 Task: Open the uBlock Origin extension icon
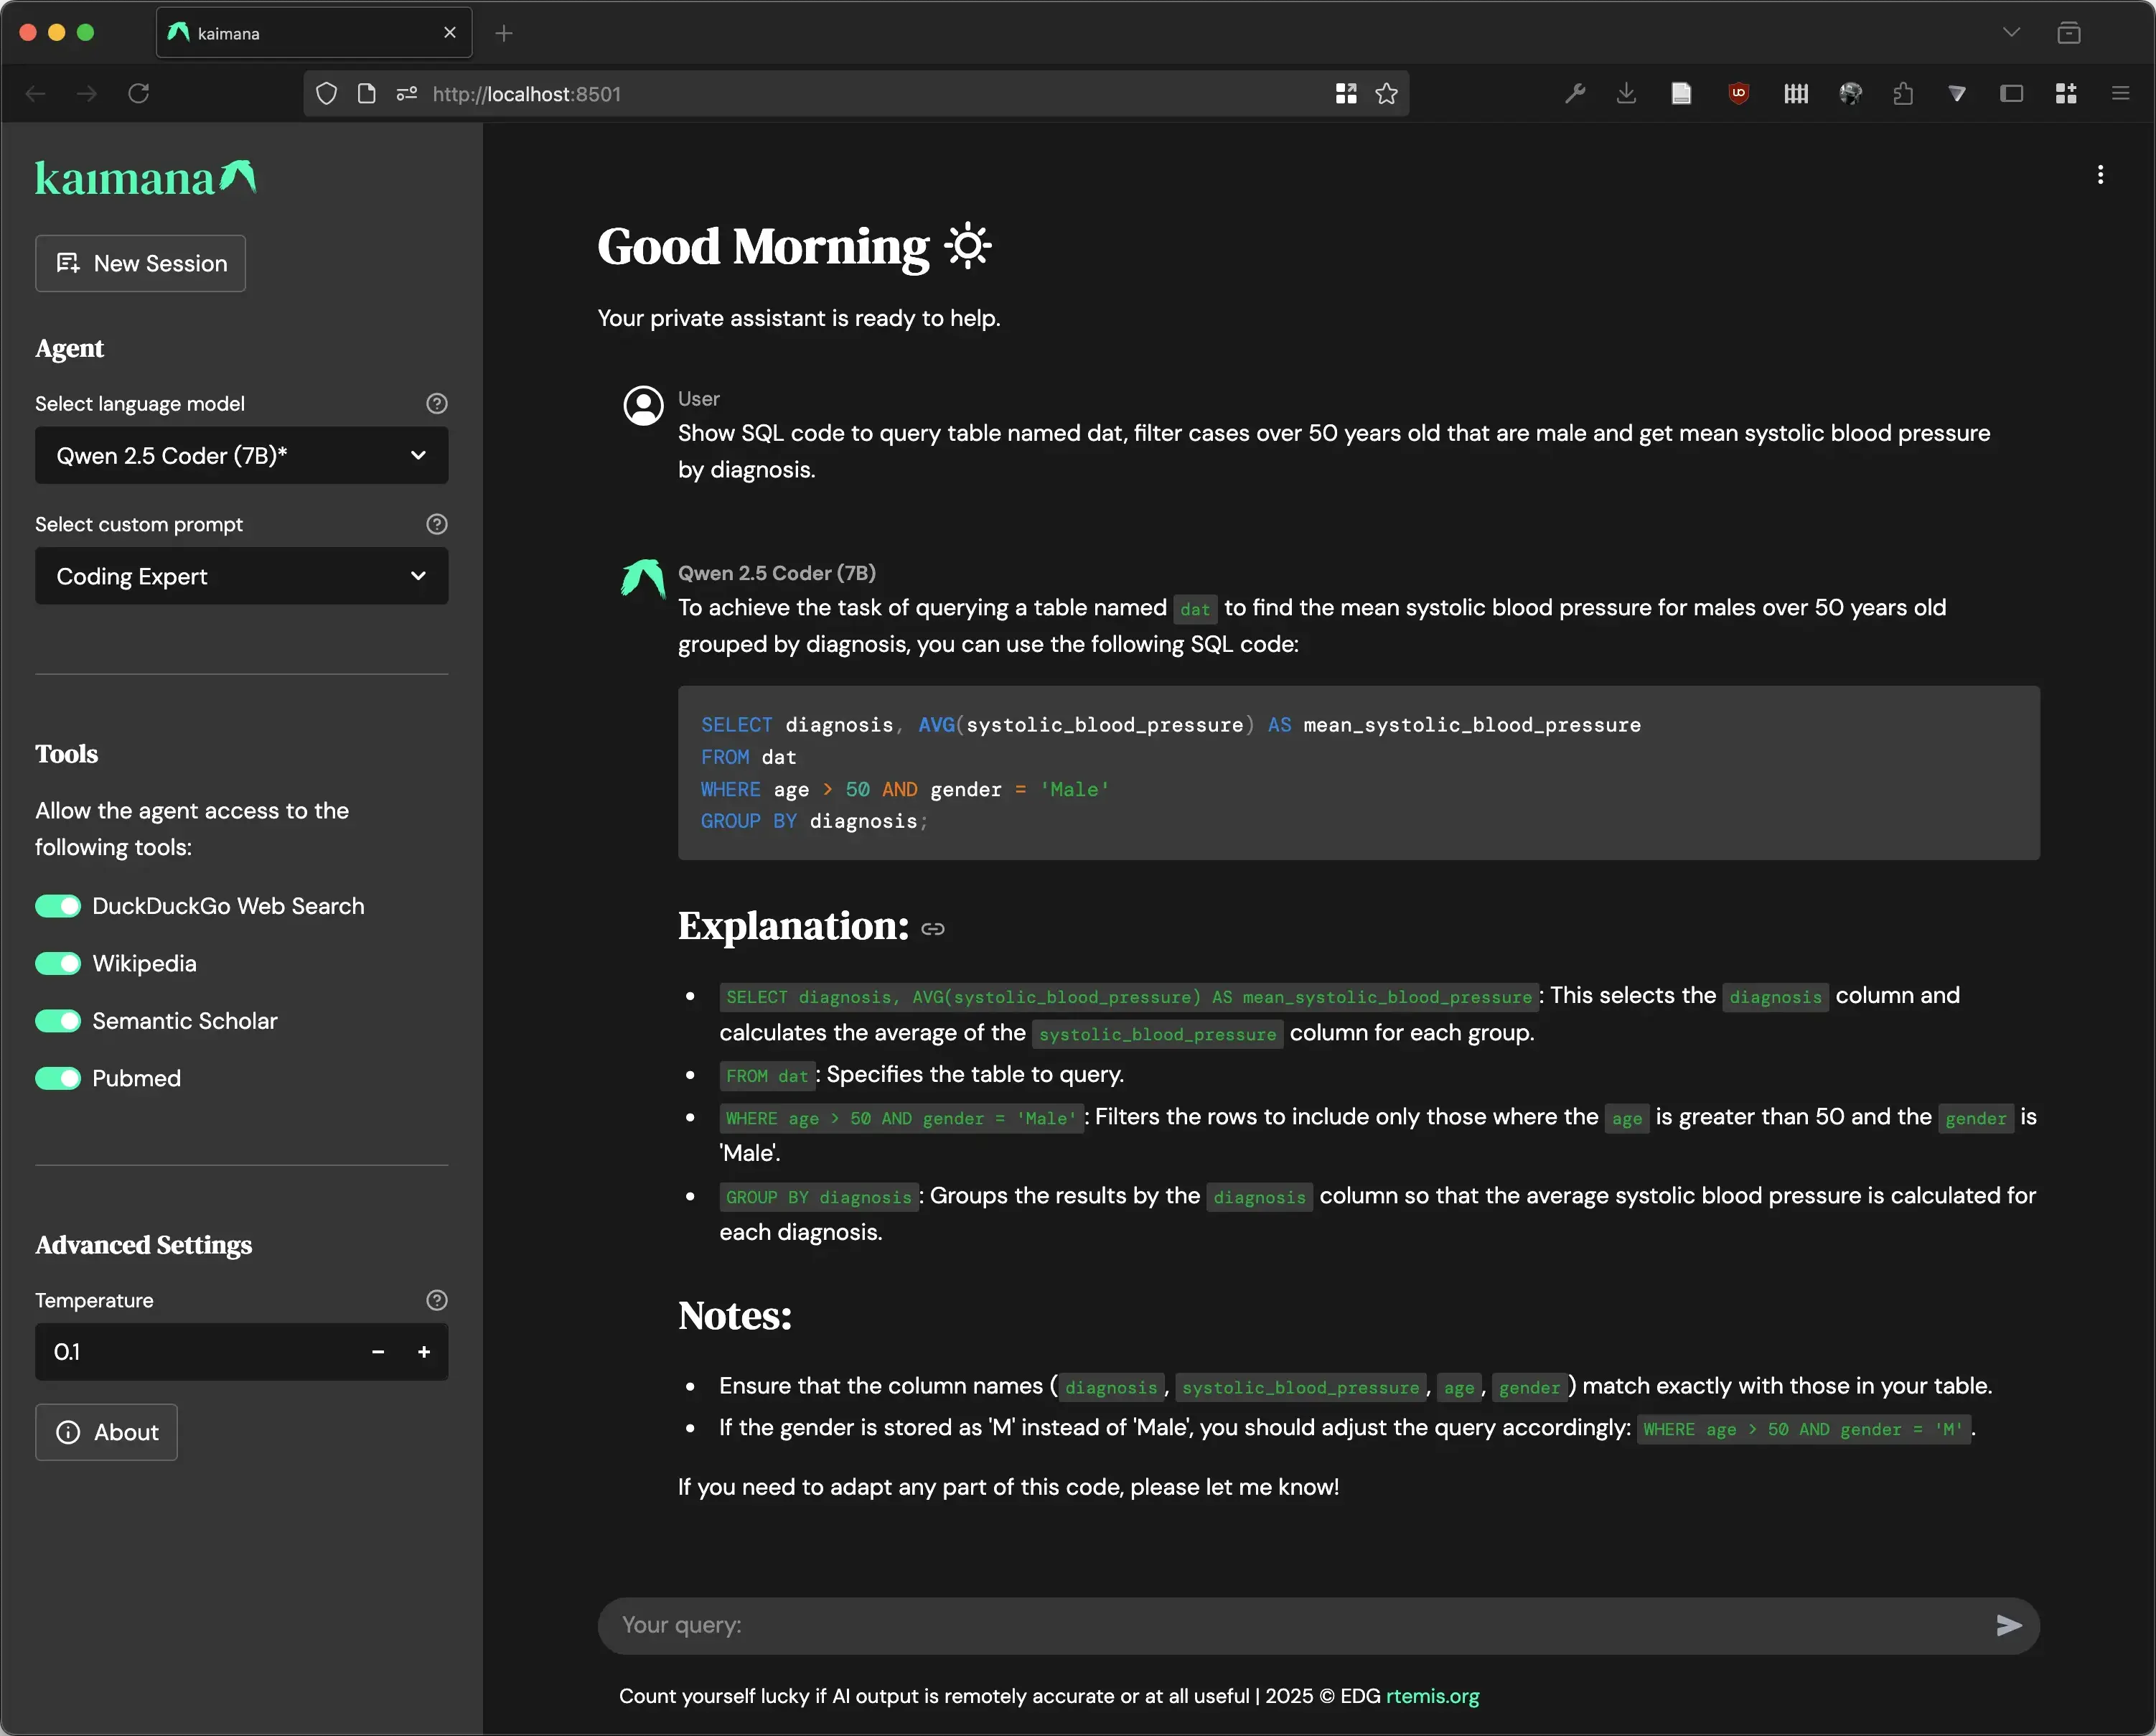(1739, 93)
